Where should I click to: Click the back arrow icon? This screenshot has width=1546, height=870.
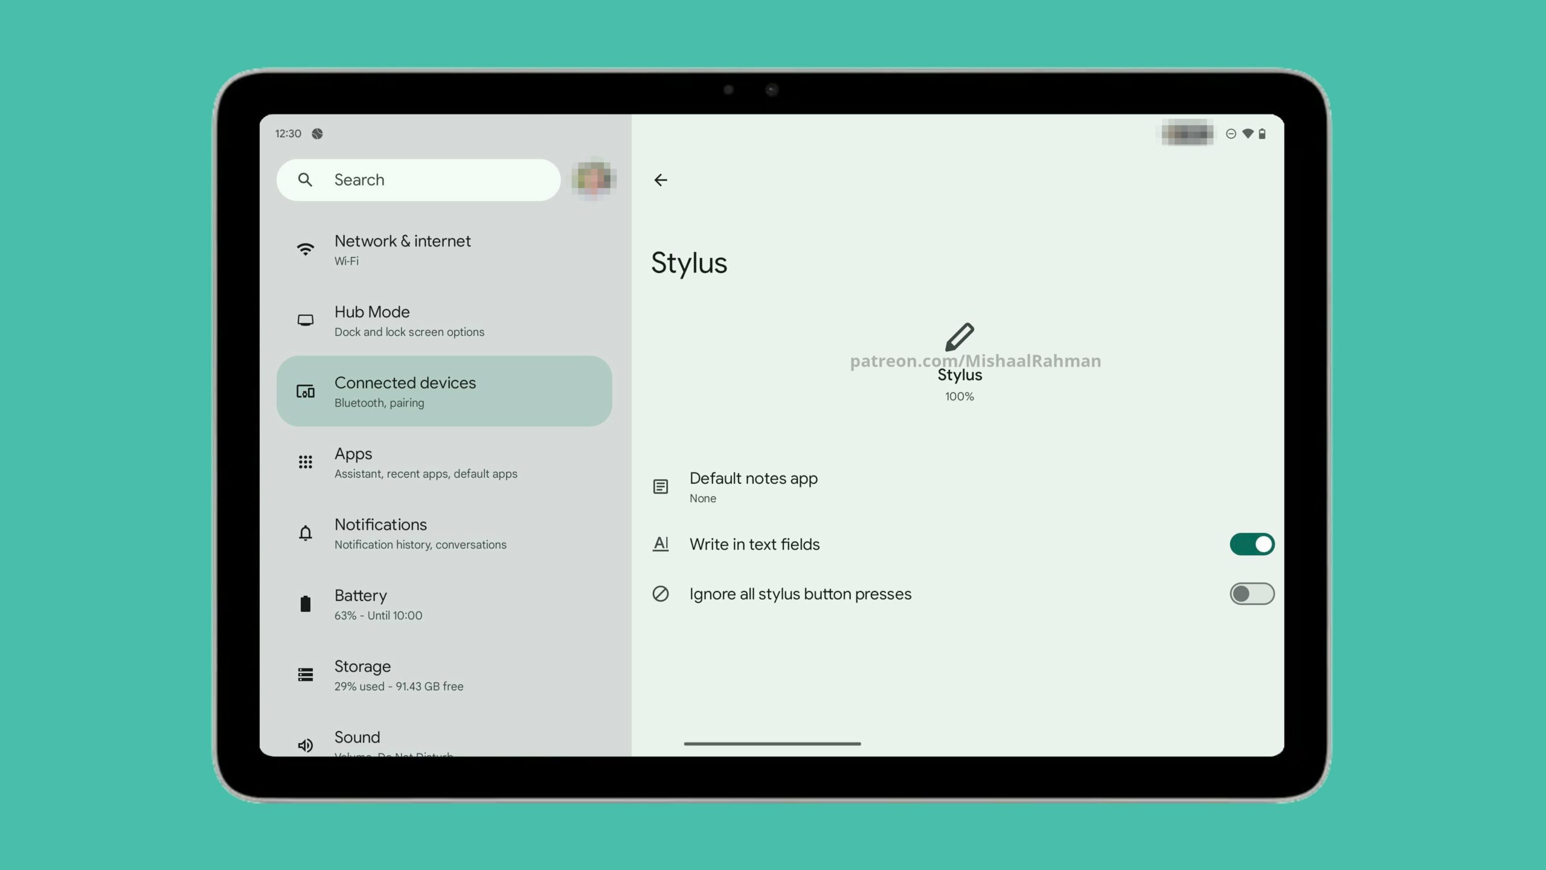point(661,180)
